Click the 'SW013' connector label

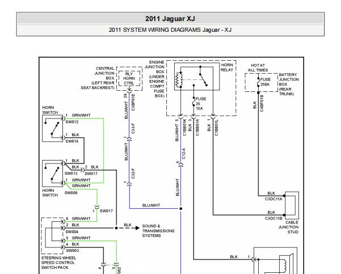(x=71, y=174)
